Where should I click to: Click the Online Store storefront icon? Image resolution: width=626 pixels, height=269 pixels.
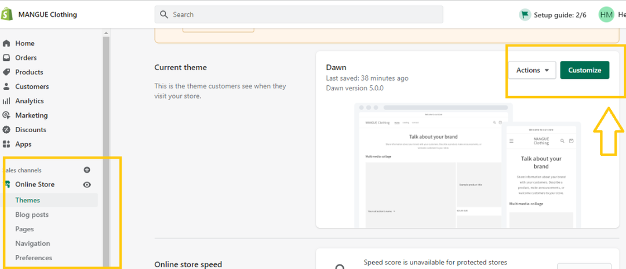[x=7, y=184]
